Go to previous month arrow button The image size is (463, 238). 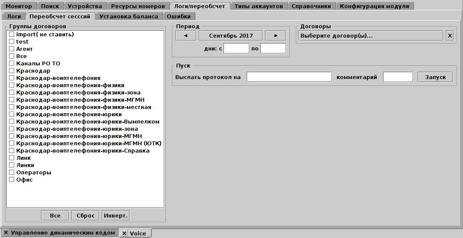(186, 35)
